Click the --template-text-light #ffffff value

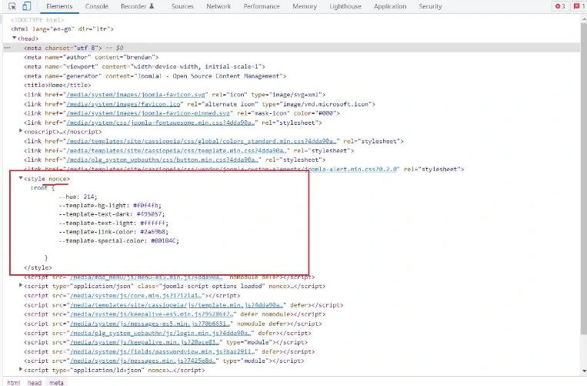point(154,223)
